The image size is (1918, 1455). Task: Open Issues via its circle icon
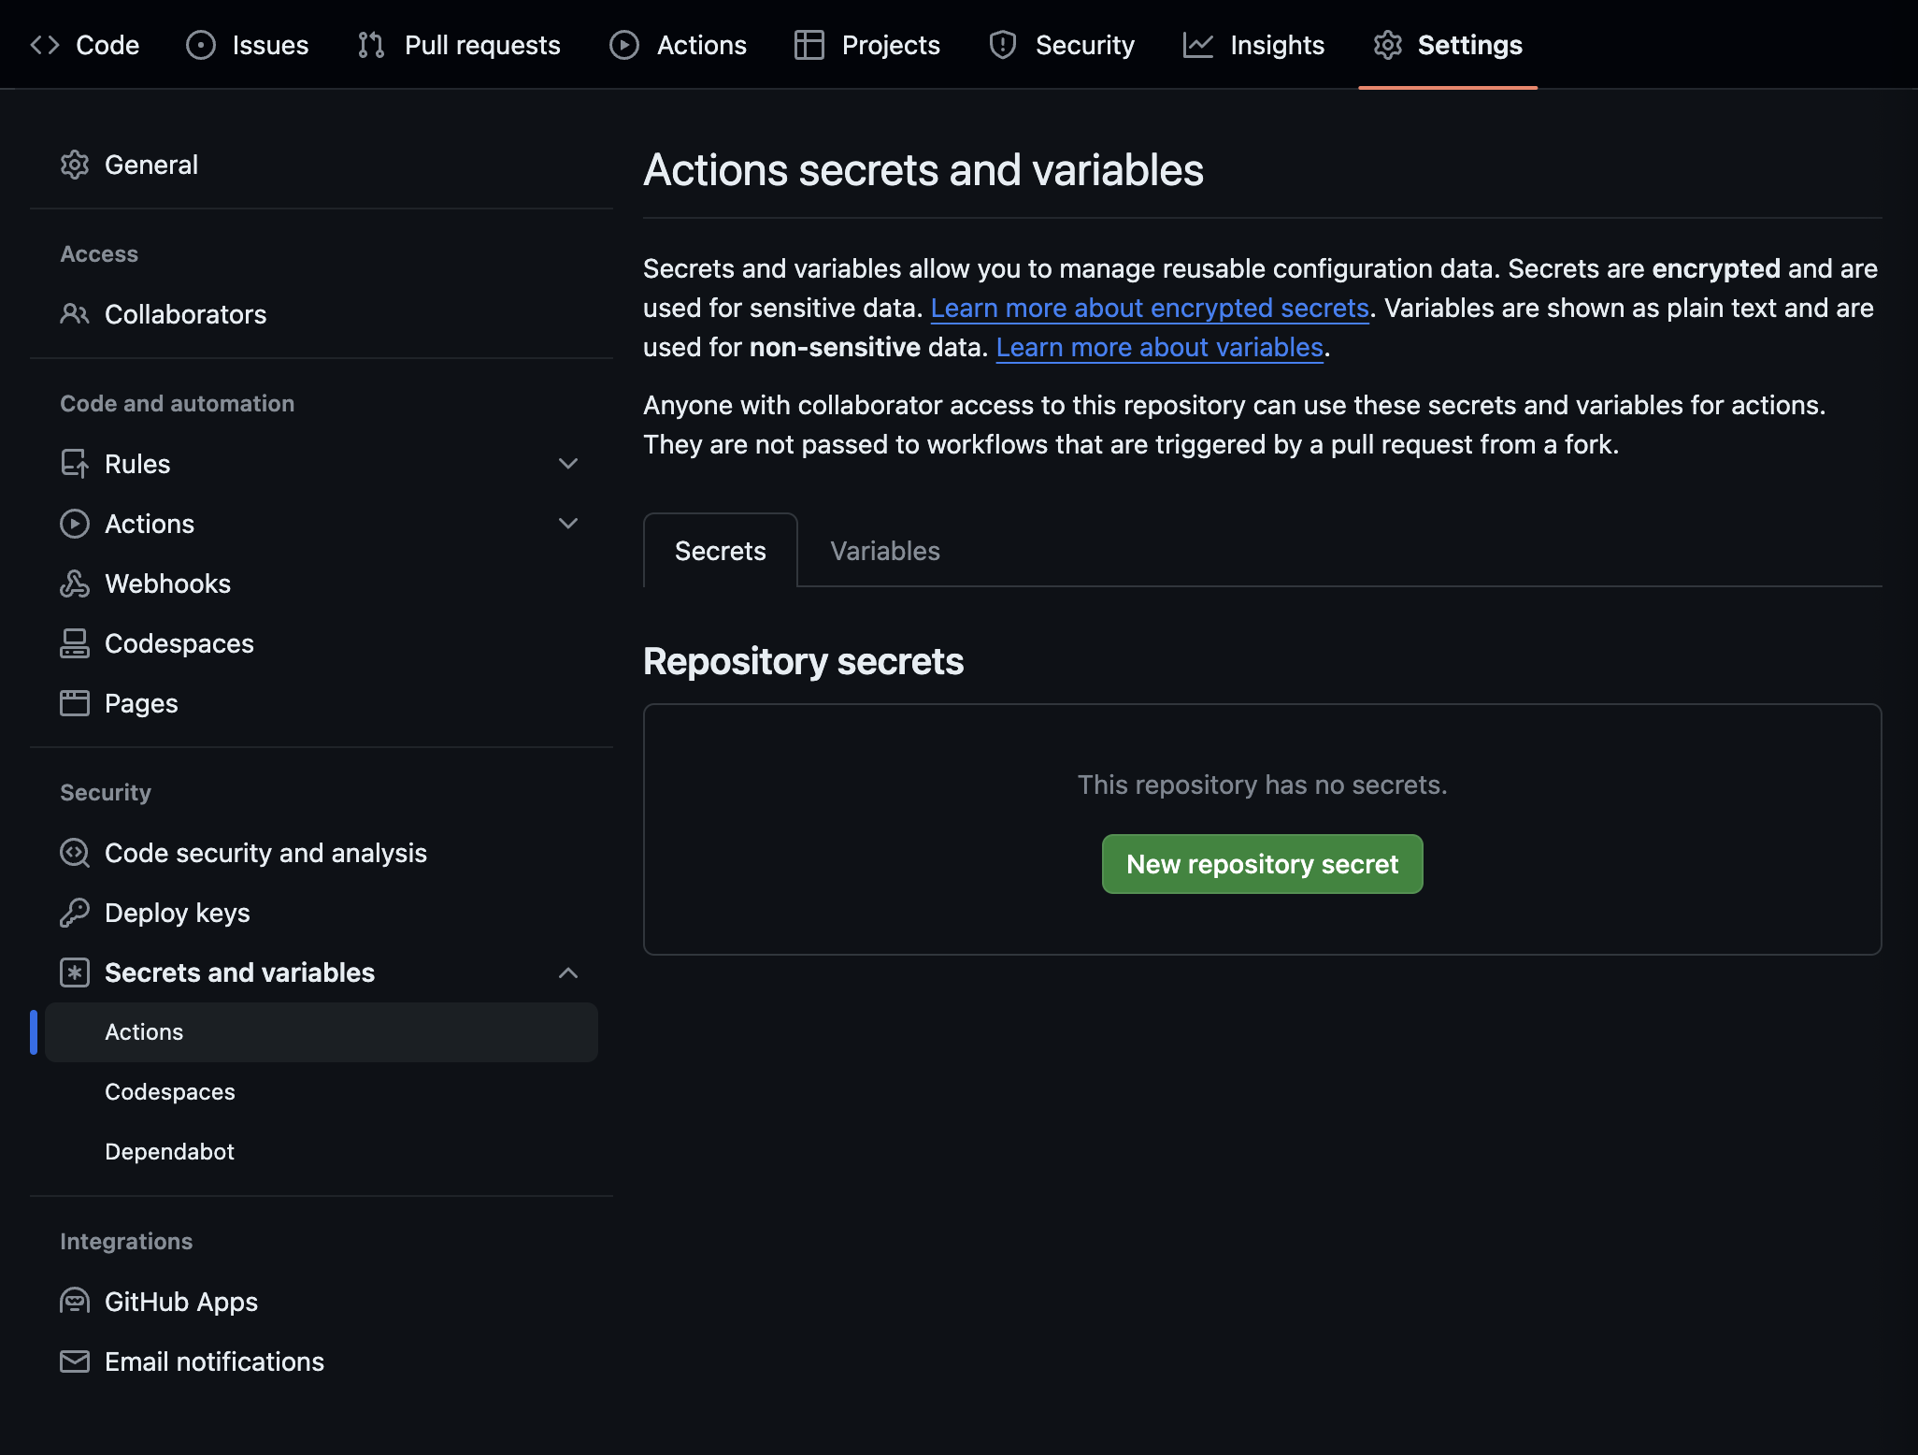[x=202, y=44]
